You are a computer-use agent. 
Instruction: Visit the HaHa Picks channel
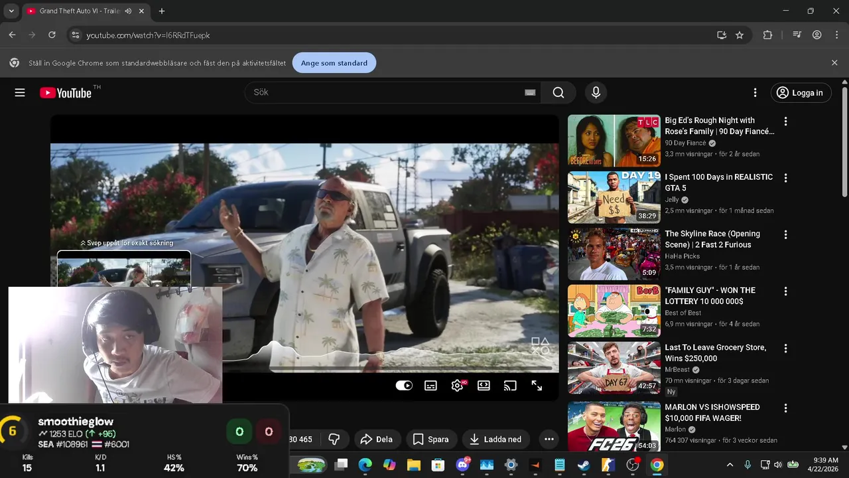point(683,256)
